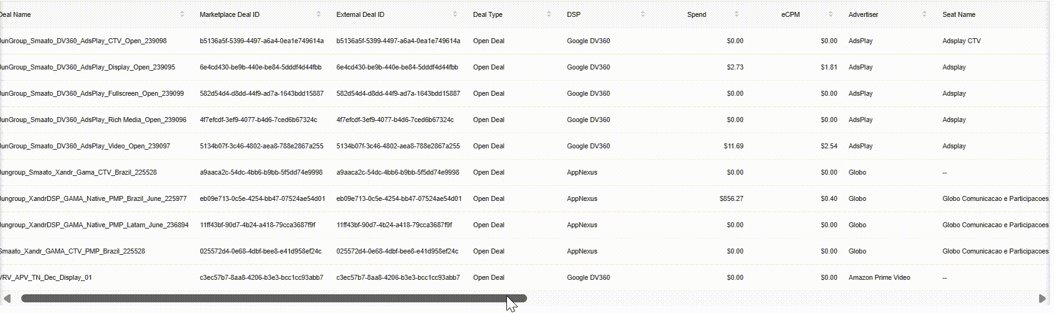
Task: Click the left scroll arrow of horizontal scrollbar
Action: point(8,299)
